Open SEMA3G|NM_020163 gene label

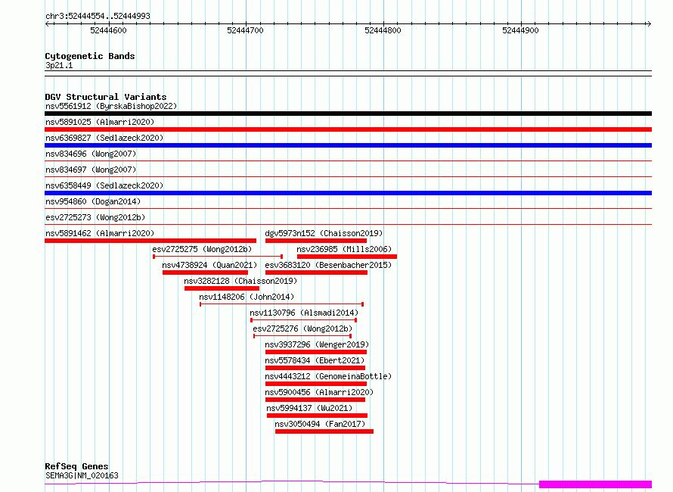pyautogui.click(x=82, y=475)
